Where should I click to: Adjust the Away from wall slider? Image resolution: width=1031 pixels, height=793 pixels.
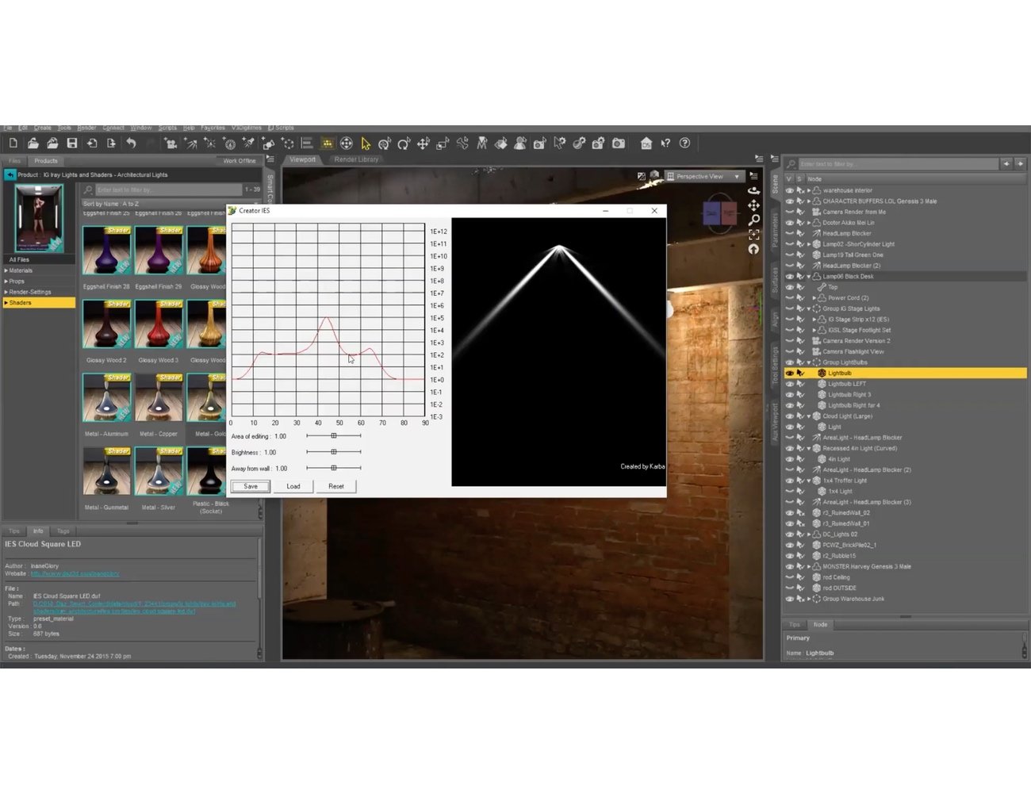coord(334,468)
